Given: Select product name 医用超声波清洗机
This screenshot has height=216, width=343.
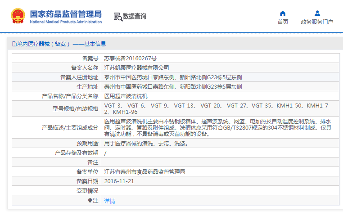Looking at the screenshot, I should [x=126, y=96].
